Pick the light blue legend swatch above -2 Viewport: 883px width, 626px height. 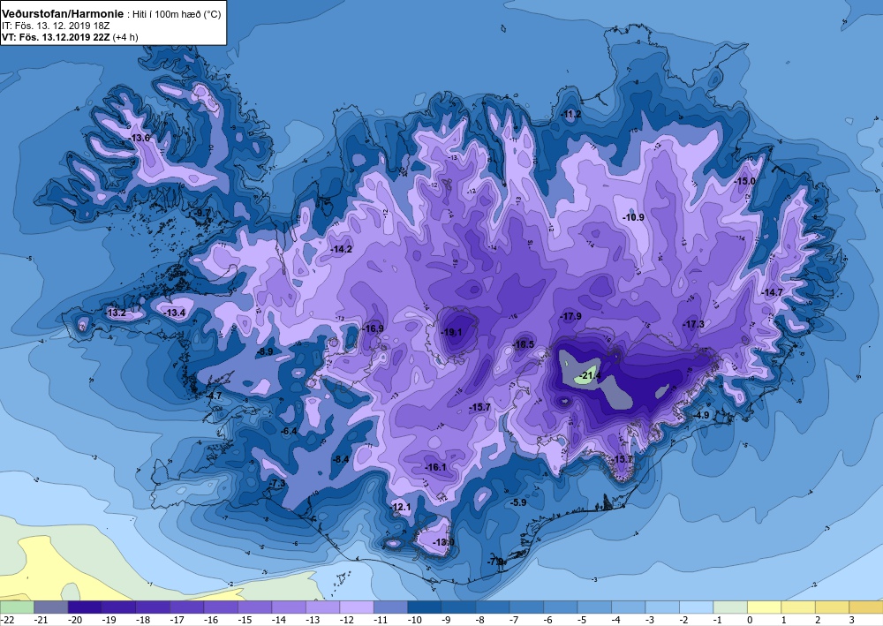click(696, 607)
